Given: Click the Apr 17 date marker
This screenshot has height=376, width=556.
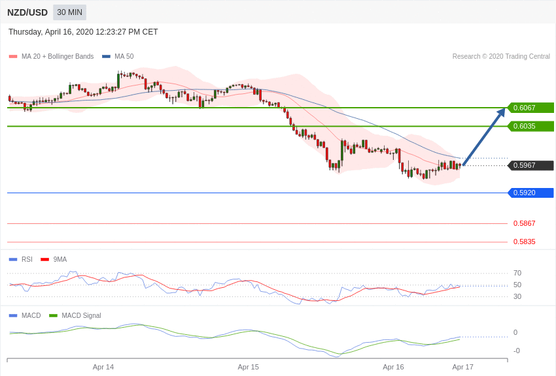Looking at the screenshot, I should 462,367.
